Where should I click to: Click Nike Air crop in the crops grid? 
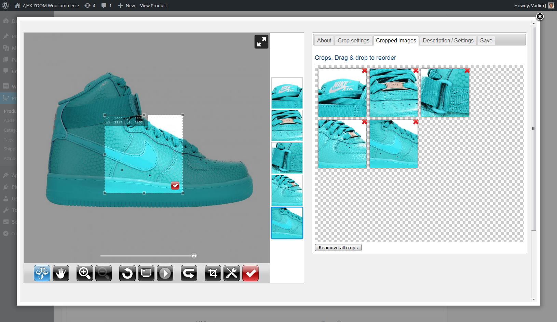pyautogui.click(x=342, y=93)
